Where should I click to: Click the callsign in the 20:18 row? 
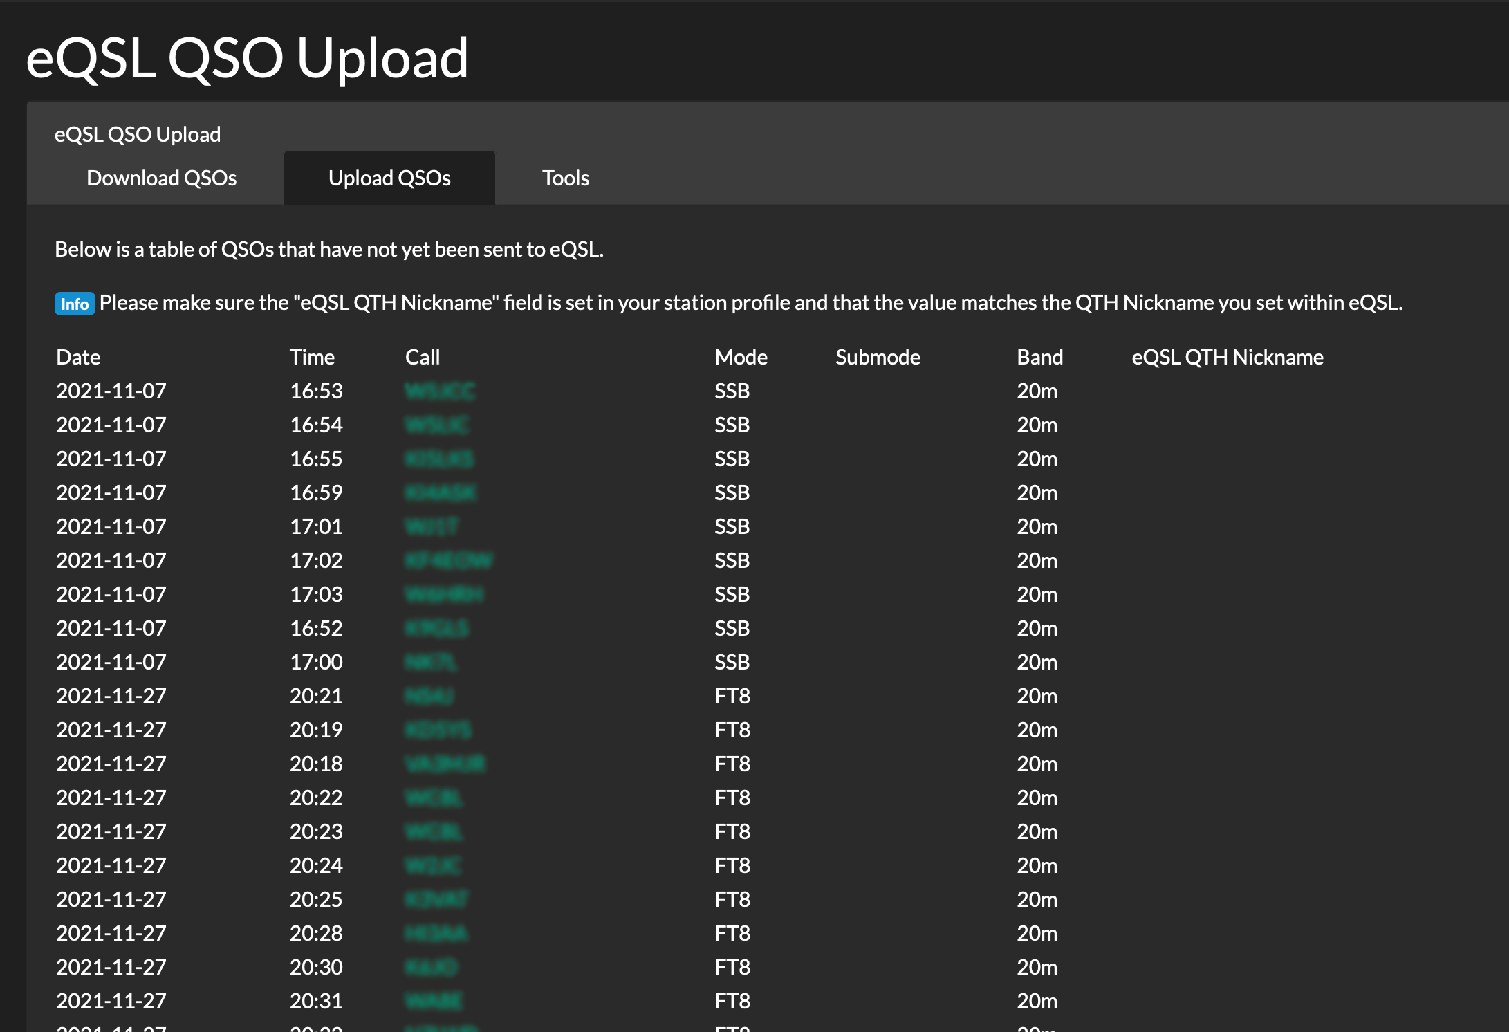pyautogui.click(x=445, y=763)
